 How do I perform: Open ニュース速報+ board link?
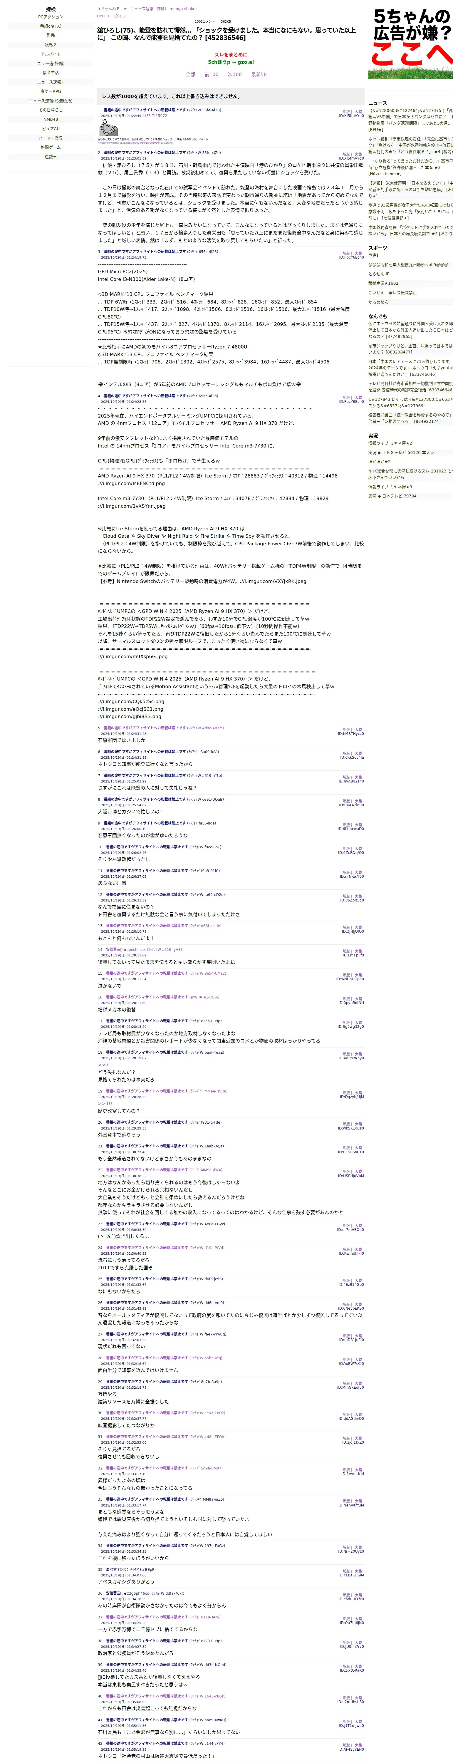click(x=51, y=82)
